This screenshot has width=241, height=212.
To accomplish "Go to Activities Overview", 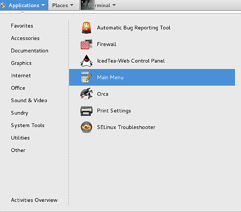I will [x=34, y=200].
